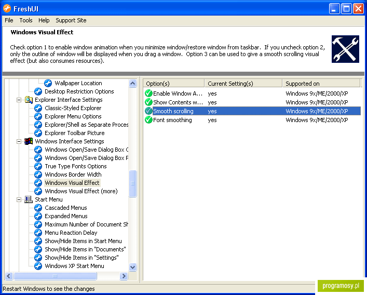Image resolution: width=367 pixels, height=295 pixels.
Task: Click the Windows Interface Settings flag icon
Action: [x=29, y=141]
